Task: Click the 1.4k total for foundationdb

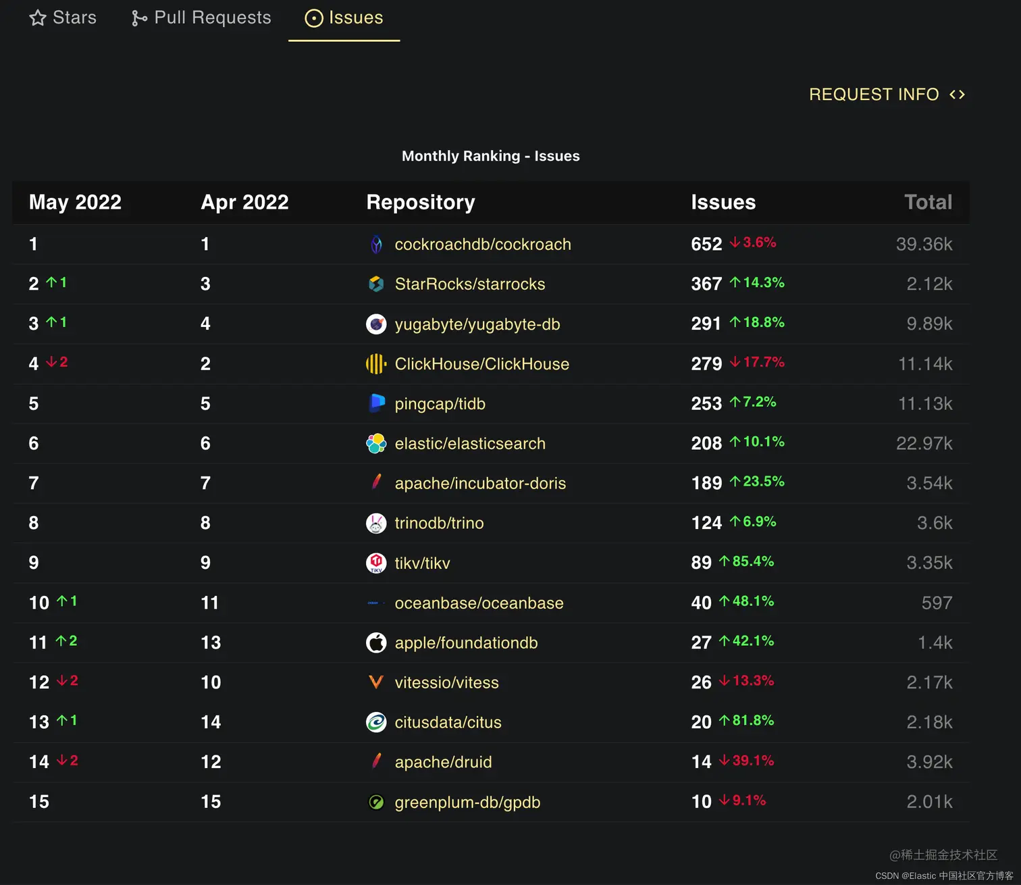Action: tap(935, 642)
